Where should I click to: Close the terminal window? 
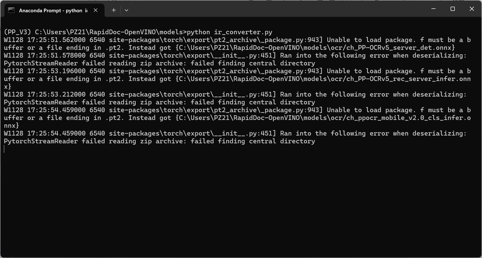[472, 9]
